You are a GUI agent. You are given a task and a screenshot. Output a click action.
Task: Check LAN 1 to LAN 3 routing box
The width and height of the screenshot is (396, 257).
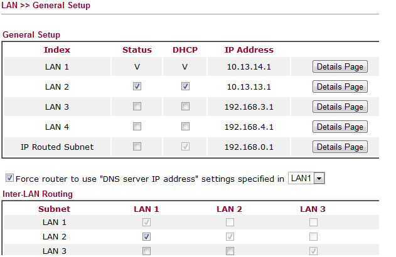click(313, 223)
